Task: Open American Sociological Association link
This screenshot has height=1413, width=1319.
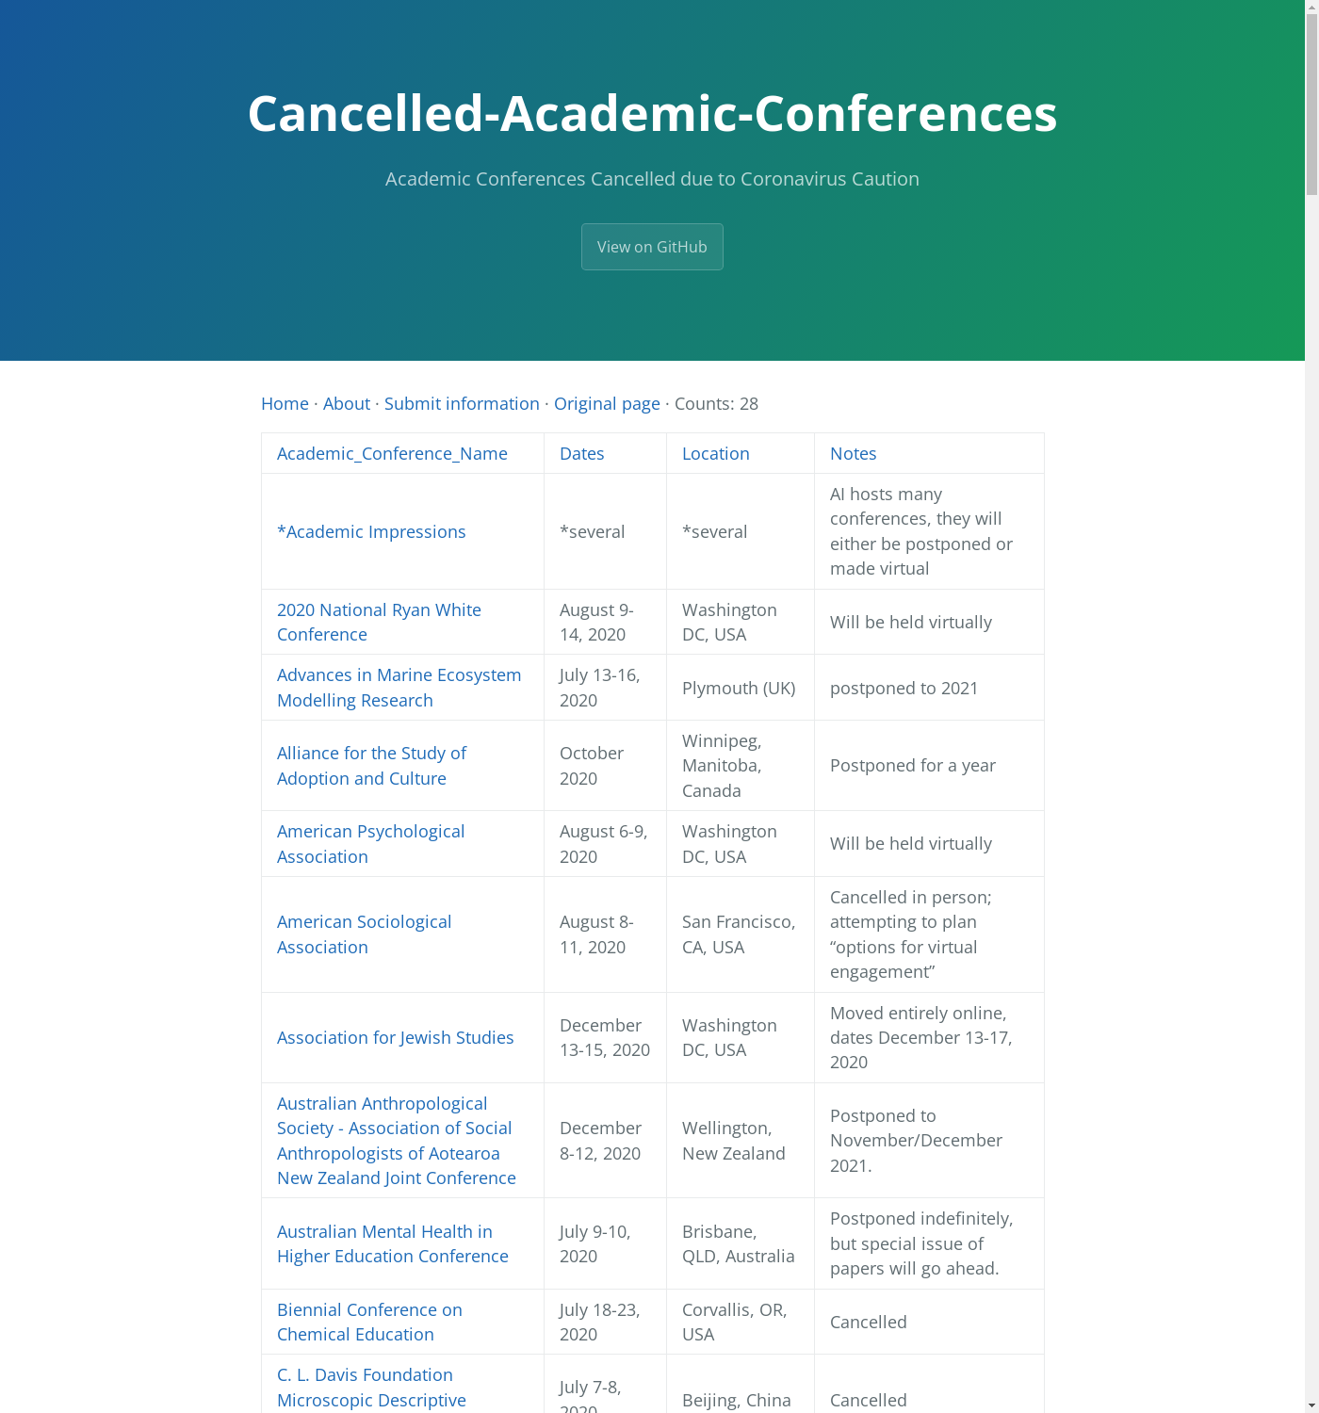Action: pos(364,934)
